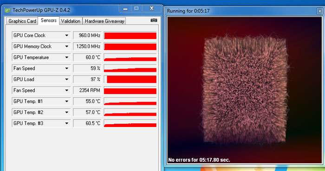This screenshot has width=325, height=171.
Task: Open the Validation tab
Action: [71, 21]
